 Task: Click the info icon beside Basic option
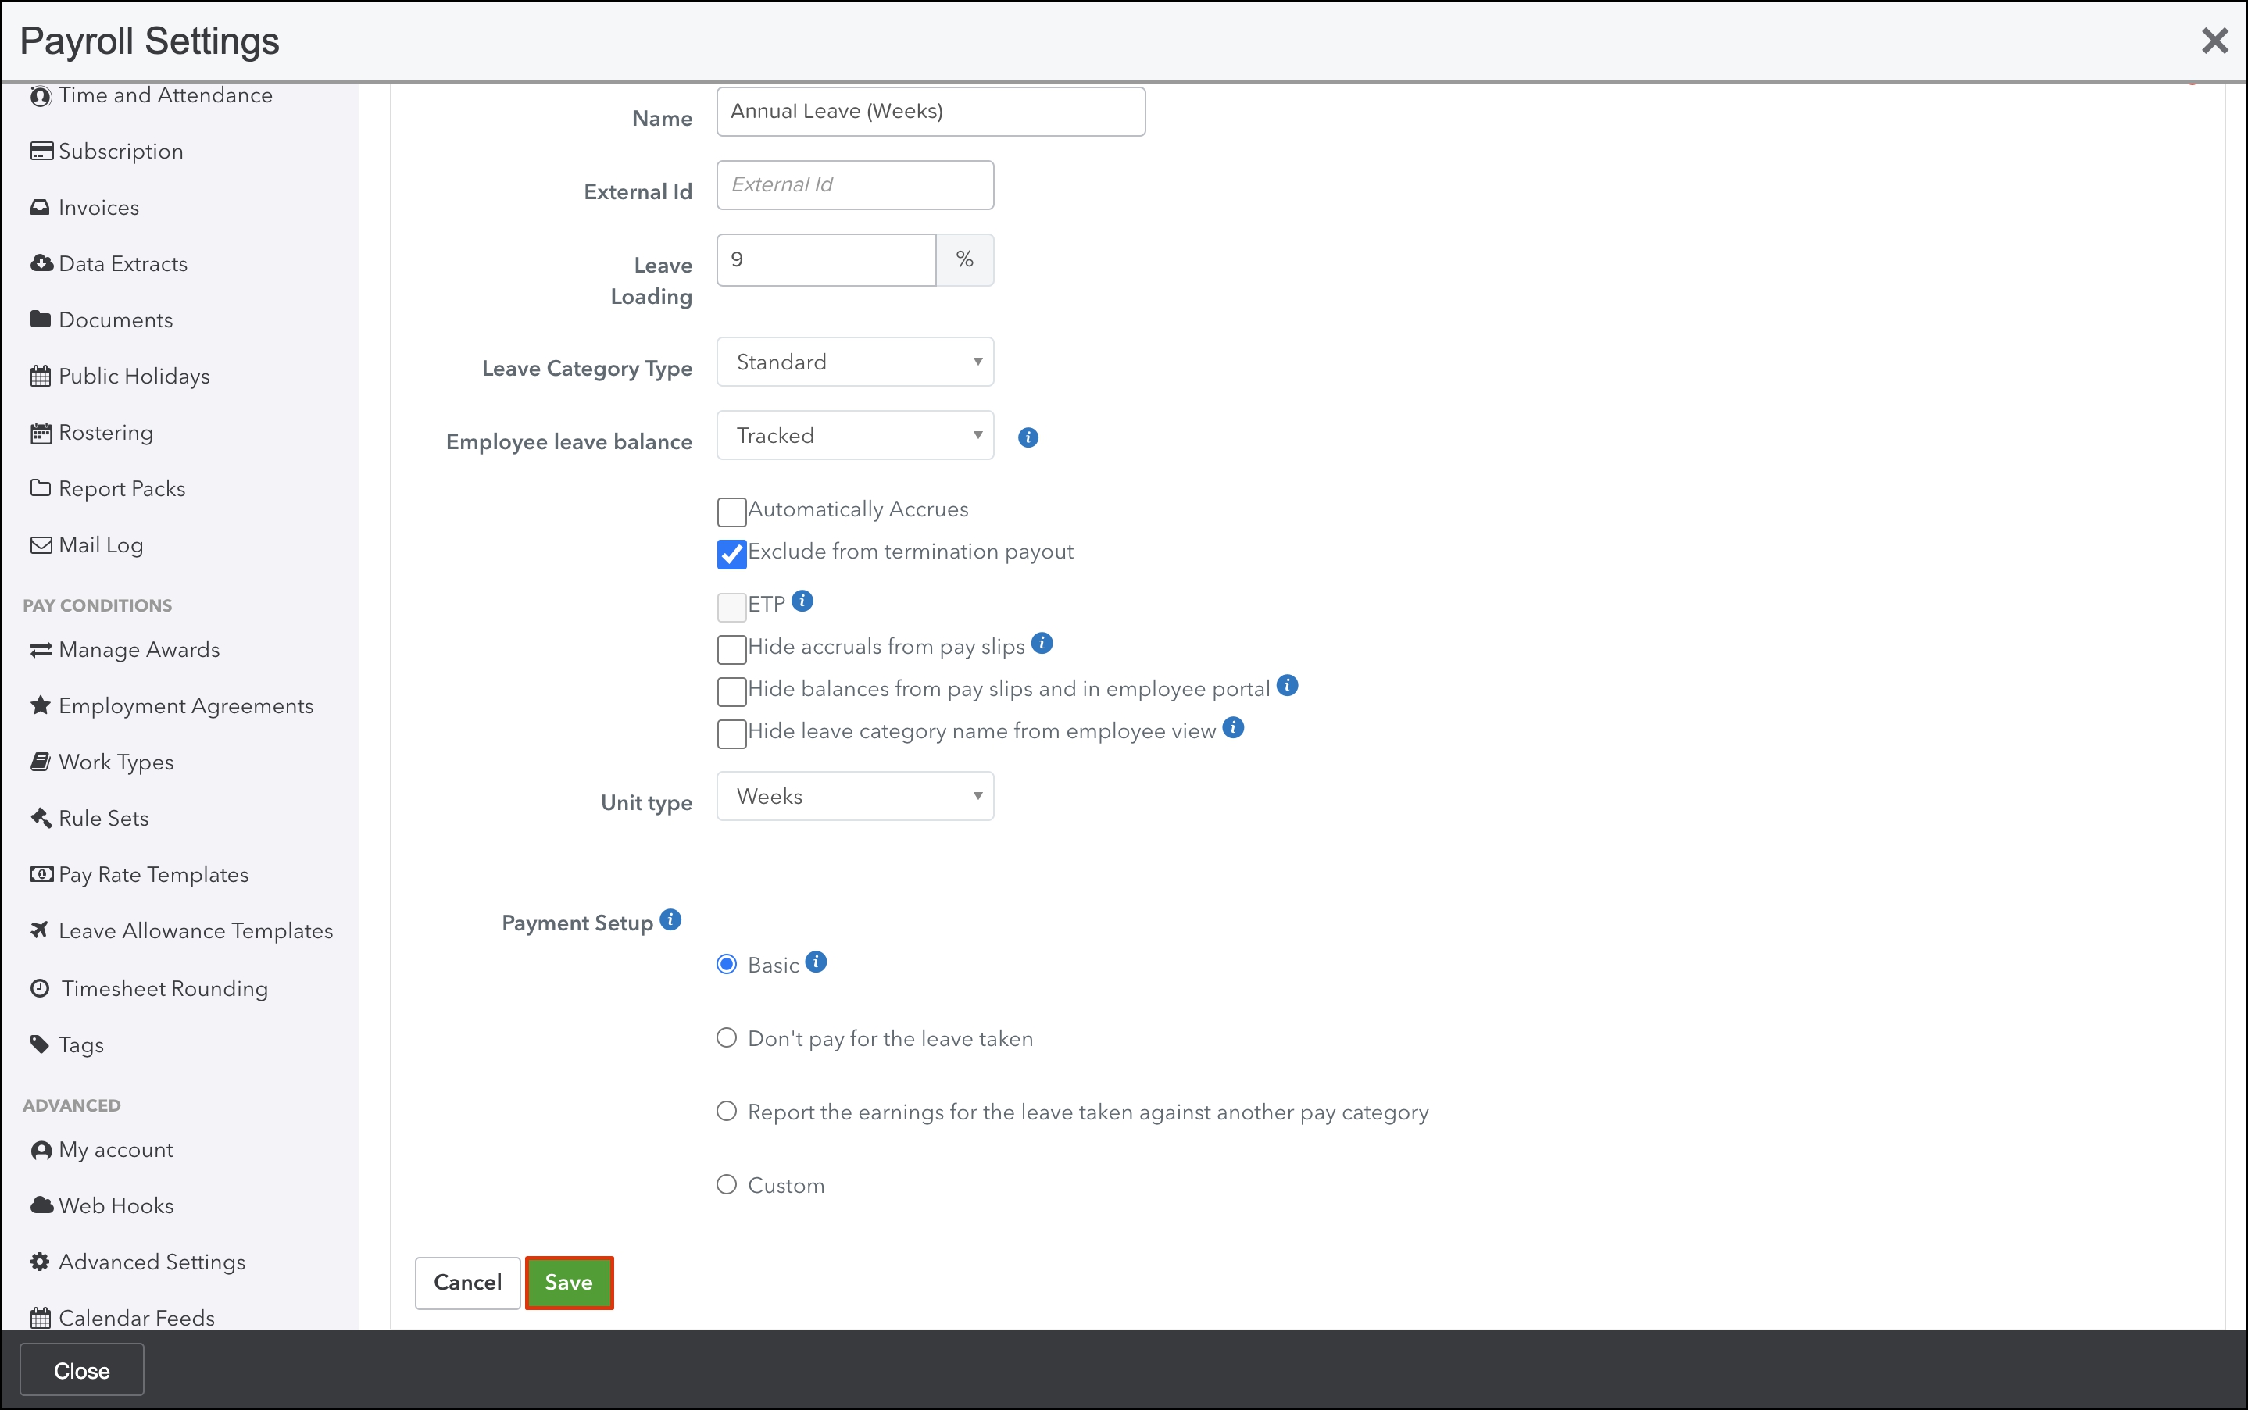[x=817, y=962]
